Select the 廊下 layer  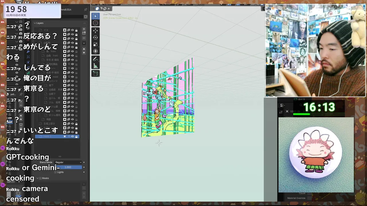point(51,85)
